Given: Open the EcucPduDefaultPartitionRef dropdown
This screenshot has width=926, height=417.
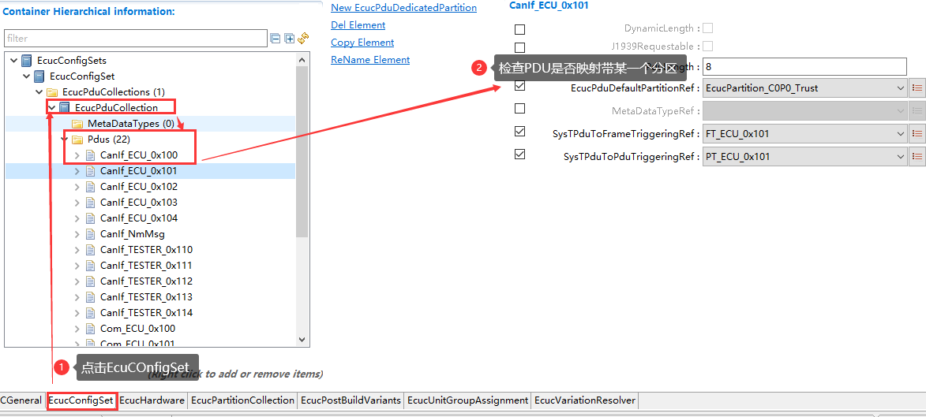Looking at the screenshot, I should tap(900, 88).
